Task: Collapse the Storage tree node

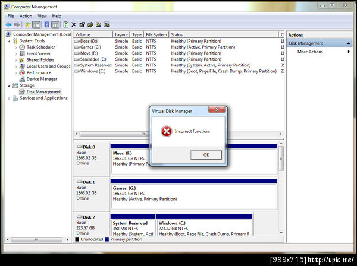Action: [x=9, y=85]
